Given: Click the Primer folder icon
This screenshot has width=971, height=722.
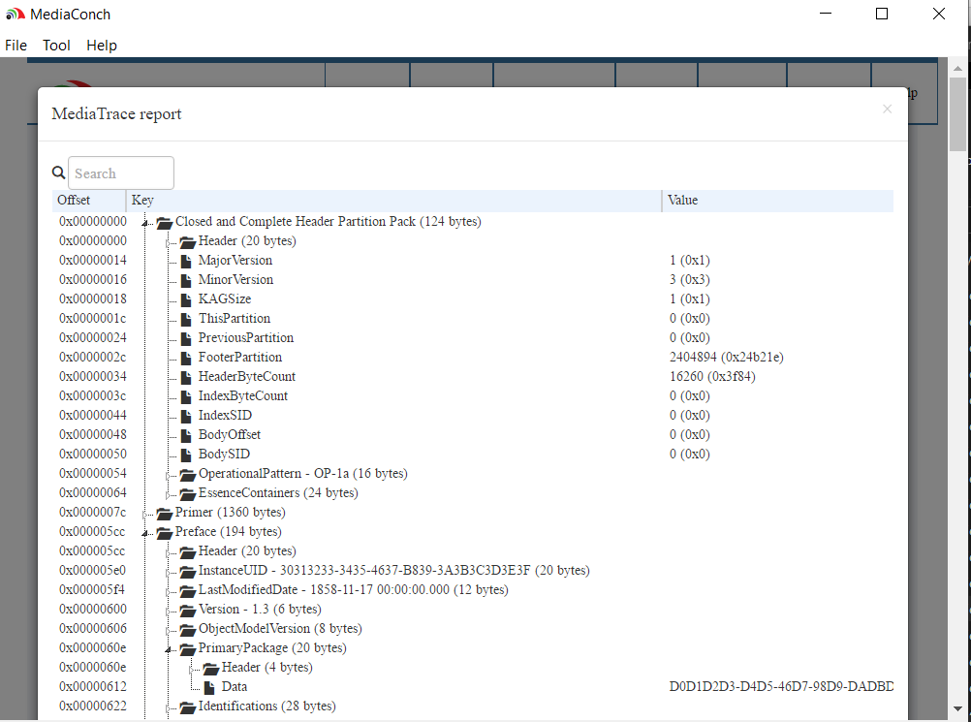Looking at the screenshot, I should pyautogui.click(x=164, y=514).
